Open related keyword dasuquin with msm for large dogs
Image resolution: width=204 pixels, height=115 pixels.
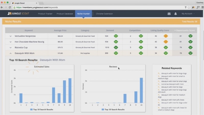pyautogui.click(x=174, y=73)
